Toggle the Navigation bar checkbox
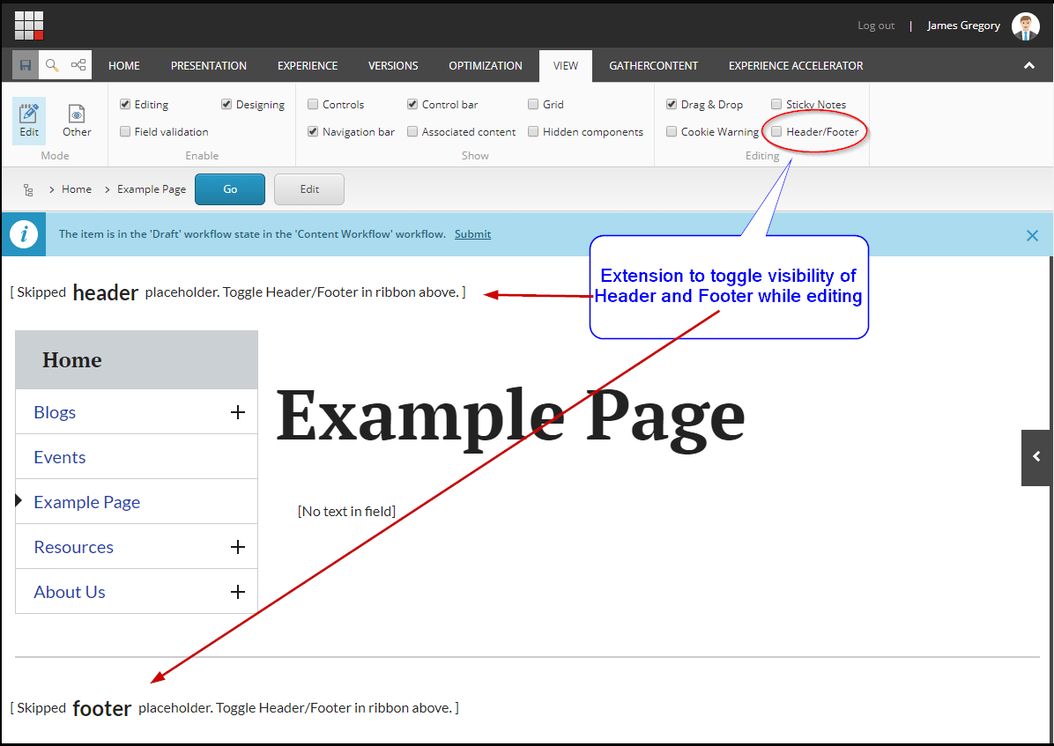The height and width of the screenshot is (746, 1054). 313,132
